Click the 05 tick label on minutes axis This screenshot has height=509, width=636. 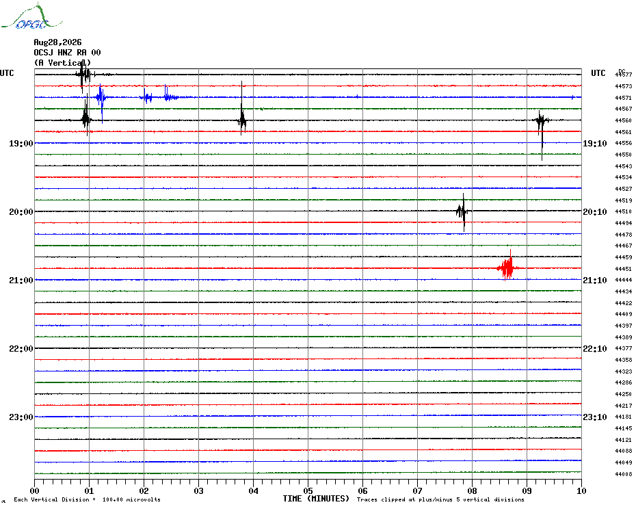click(x=308, y=491)
